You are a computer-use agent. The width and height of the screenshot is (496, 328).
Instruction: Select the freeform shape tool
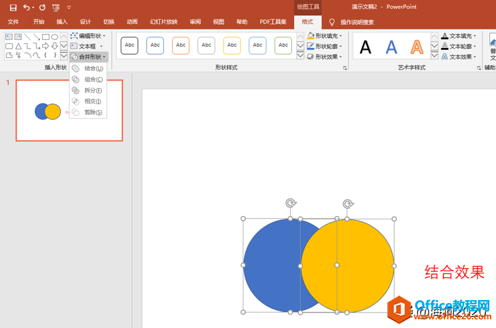[x=9, y=55]
